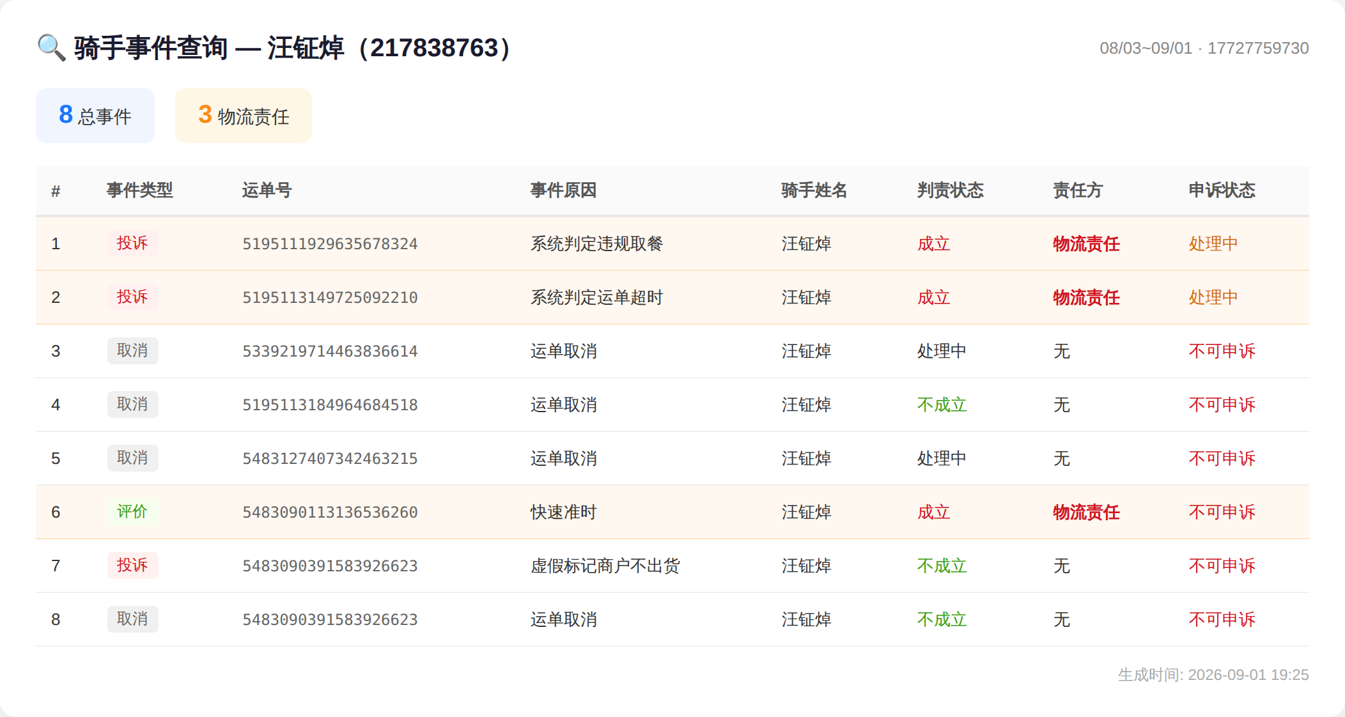
Task: Click the 判责状态 column header
Action: pyautogui.click(x=950, y=190)
